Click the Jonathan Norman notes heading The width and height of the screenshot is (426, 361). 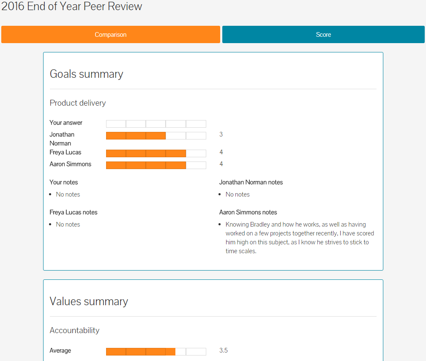[251, 182]
